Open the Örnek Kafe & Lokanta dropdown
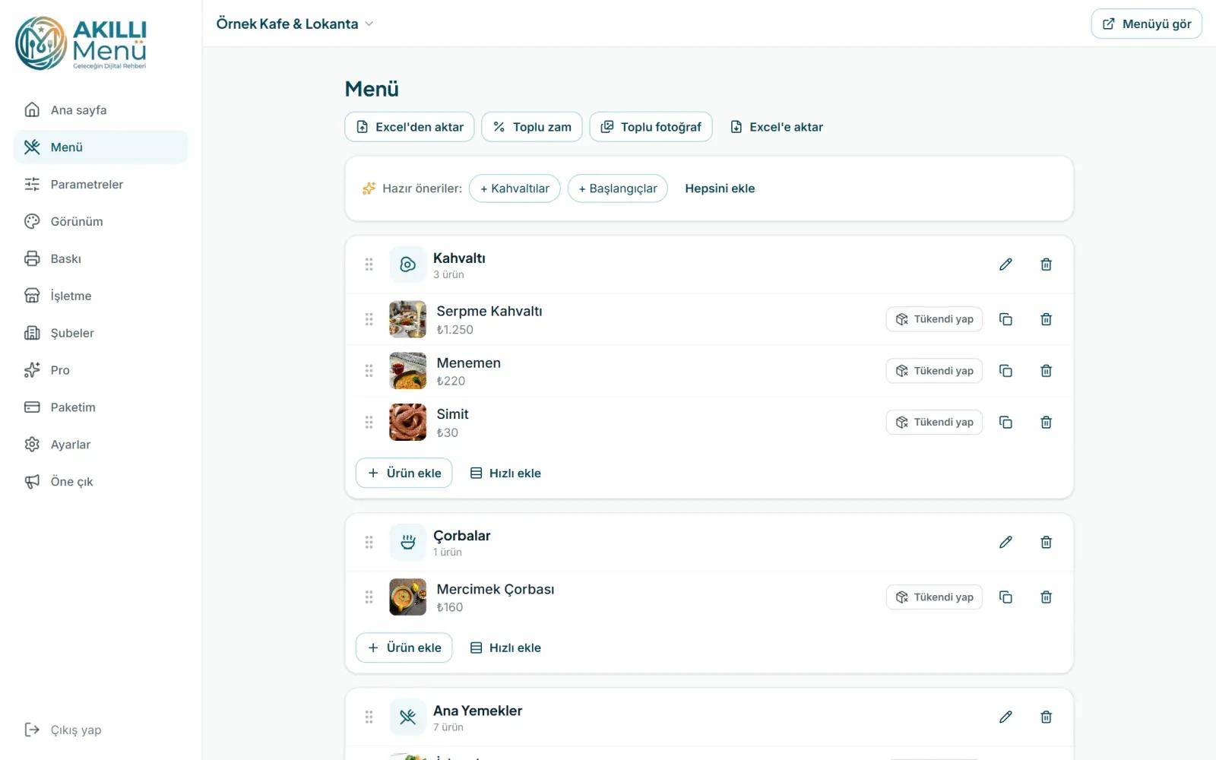Image resolution: width=1216 pixels, height=760 pixels. click(295, 24)
